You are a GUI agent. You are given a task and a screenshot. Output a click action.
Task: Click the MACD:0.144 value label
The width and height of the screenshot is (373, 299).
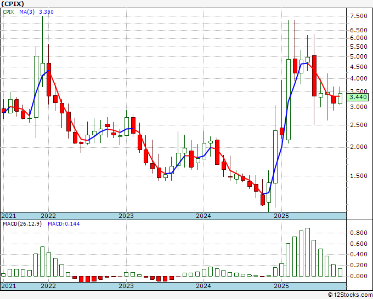click(63, 223)
